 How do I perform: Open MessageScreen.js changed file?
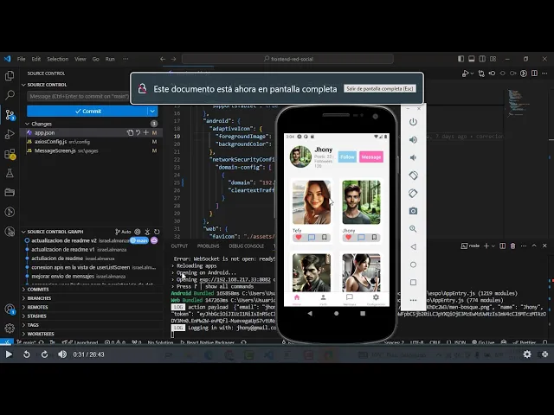pos(55,150)
